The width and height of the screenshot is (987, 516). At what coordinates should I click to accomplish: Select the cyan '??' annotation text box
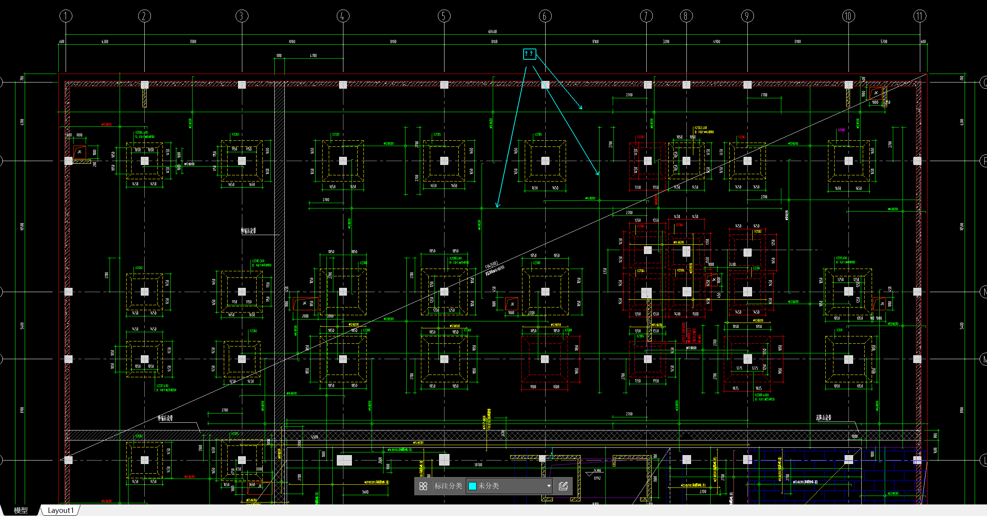pyautogui.click(x=530, y=54)
